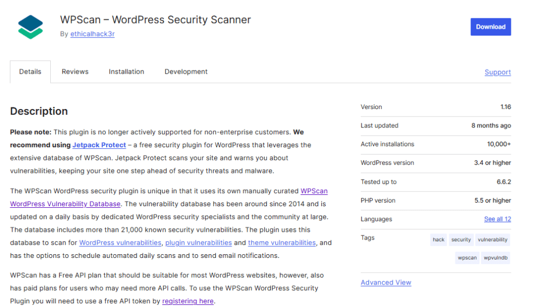Visit the WordPress vulnerabilities link
This screenshot has height=307, width=536.
pos(120,243)
